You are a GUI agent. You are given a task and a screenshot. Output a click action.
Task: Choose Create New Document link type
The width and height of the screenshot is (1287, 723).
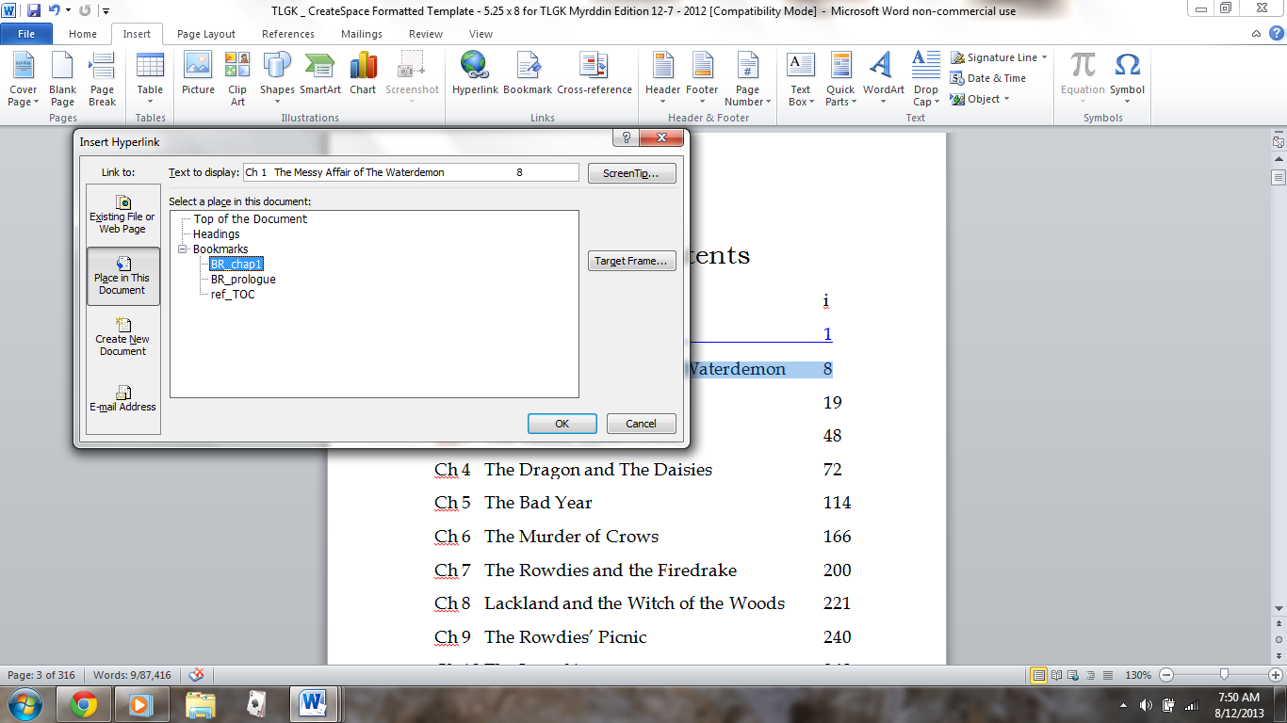coord(122,337)
